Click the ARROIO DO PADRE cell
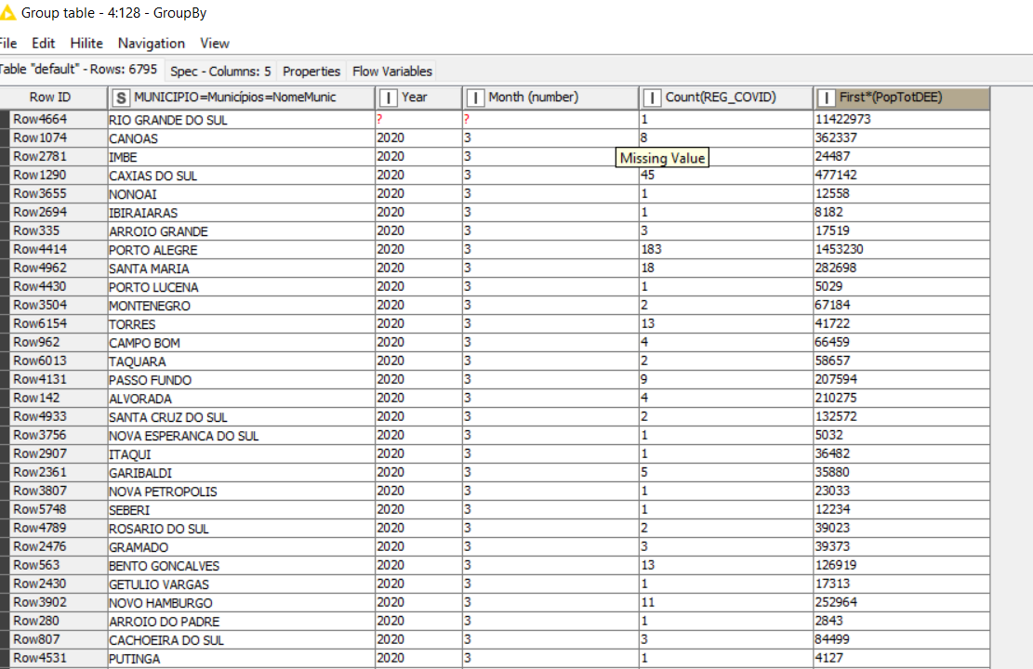Viewport: 1033px width, 669px height. pyautogui.click(x=241, y=621)
